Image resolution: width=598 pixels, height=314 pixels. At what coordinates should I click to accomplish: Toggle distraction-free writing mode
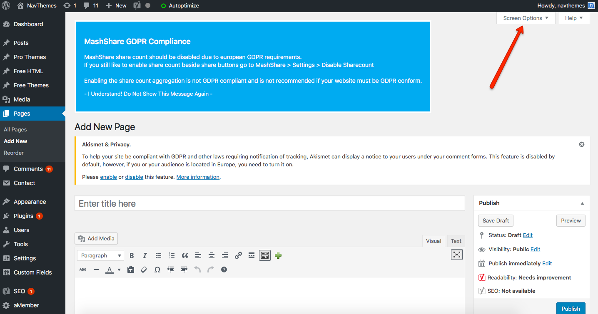coord(457,255)
